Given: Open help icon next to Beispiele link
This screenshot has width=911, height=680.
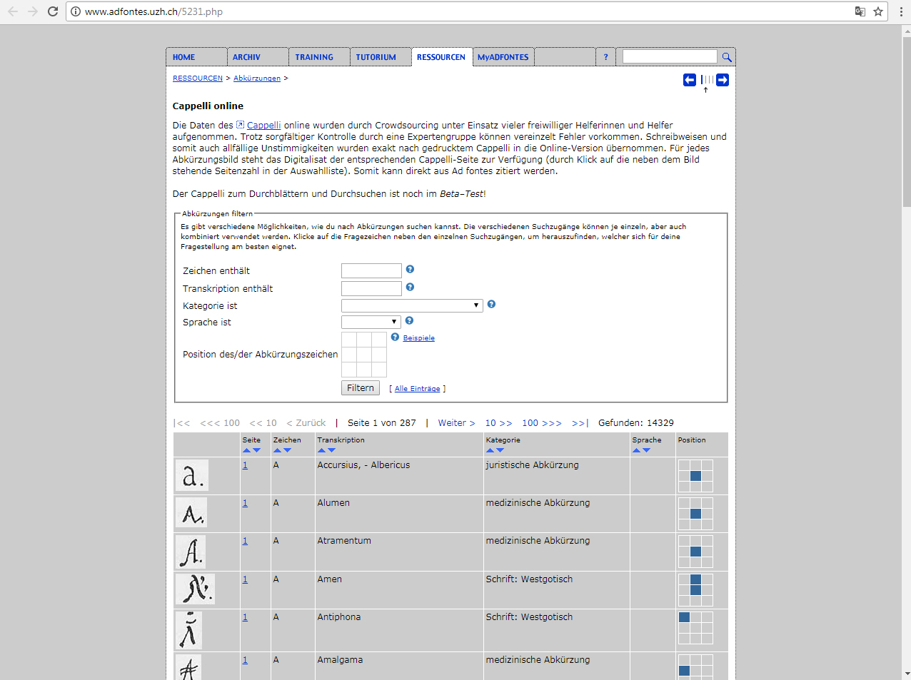Looking at the screenshot, I should pyautogui.click(x=395, y=337).
